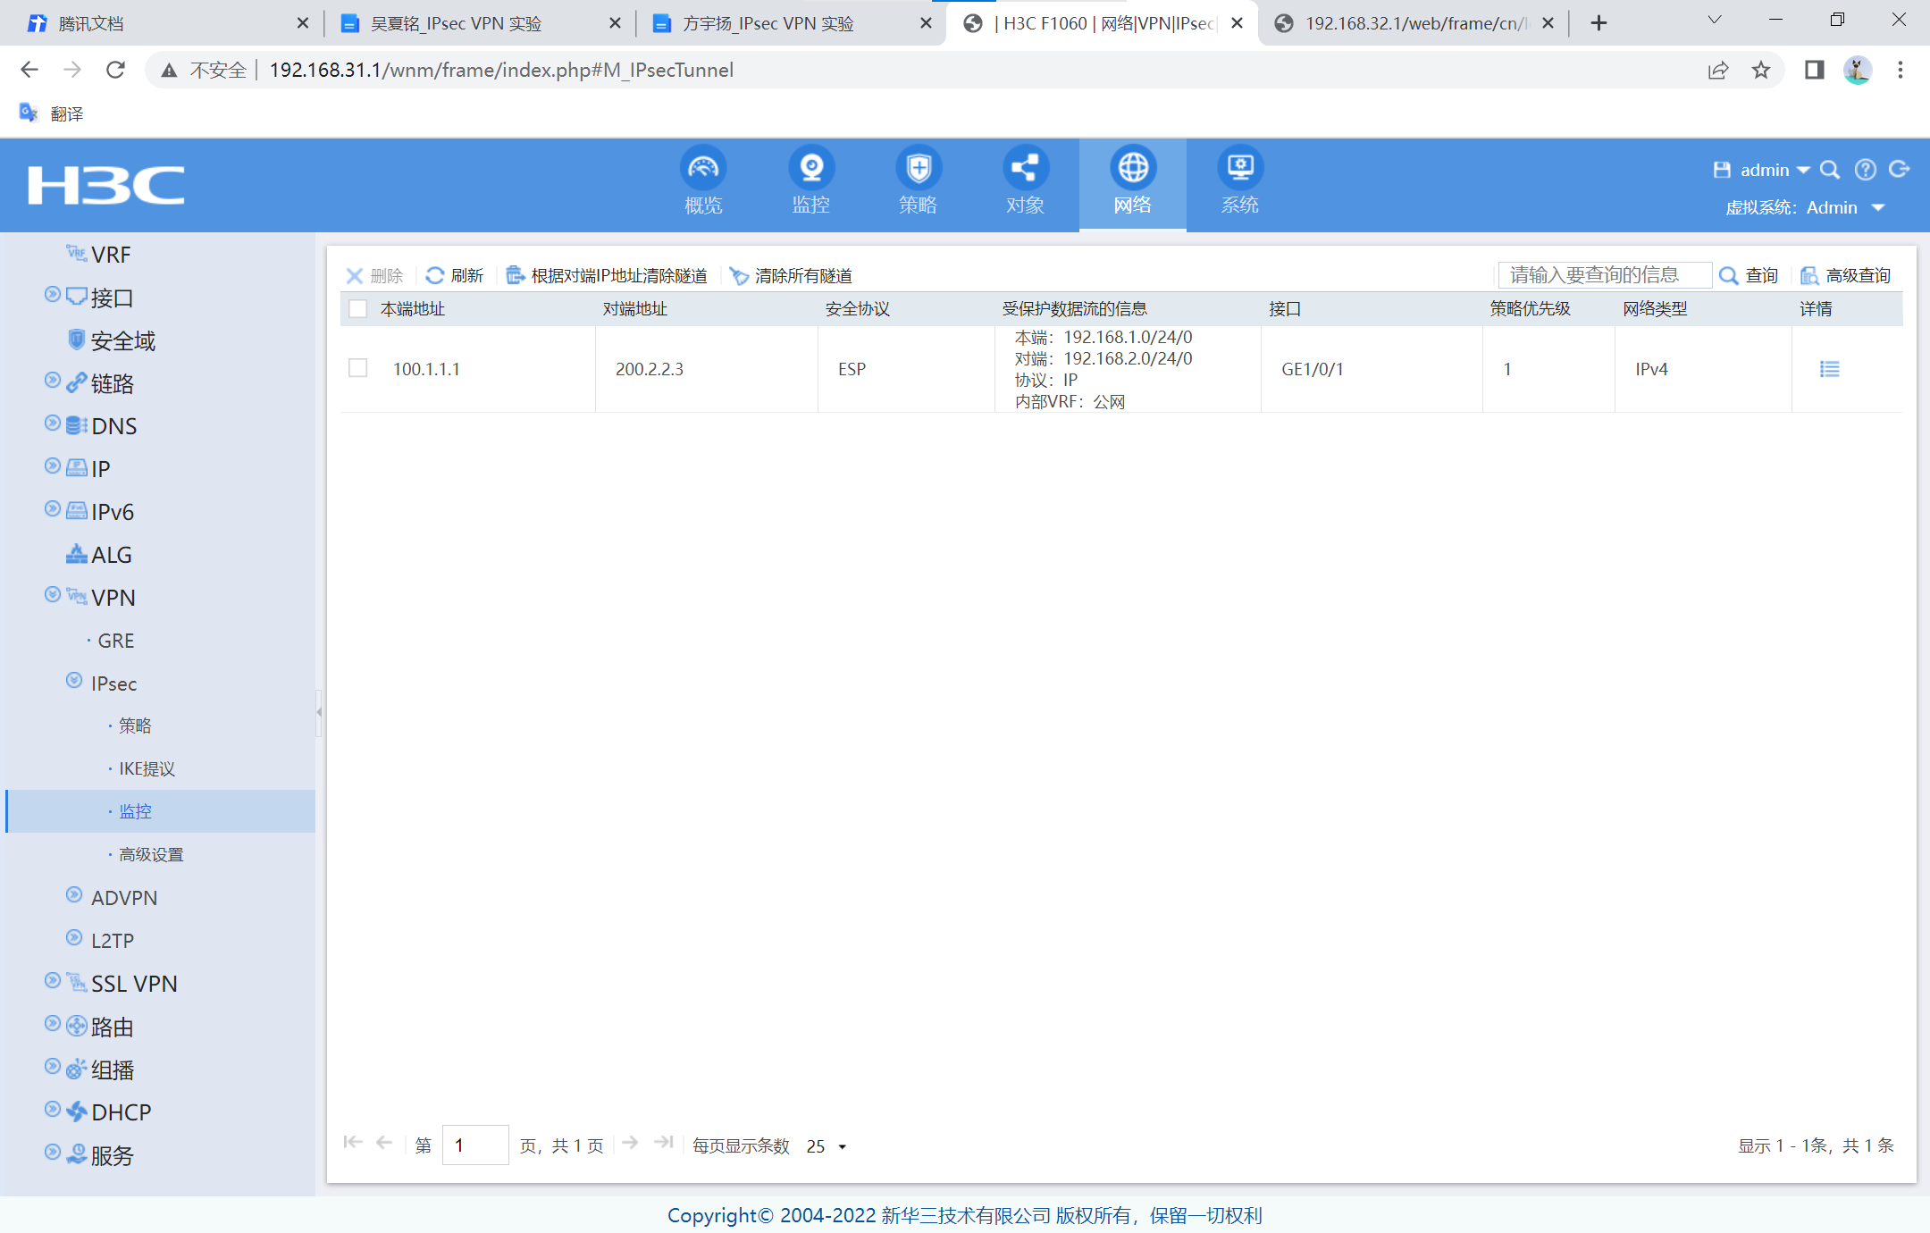The image size is (1930, 1233).
Task: View tunnel details via the 详情 icon
Action: pos(1829,368)
